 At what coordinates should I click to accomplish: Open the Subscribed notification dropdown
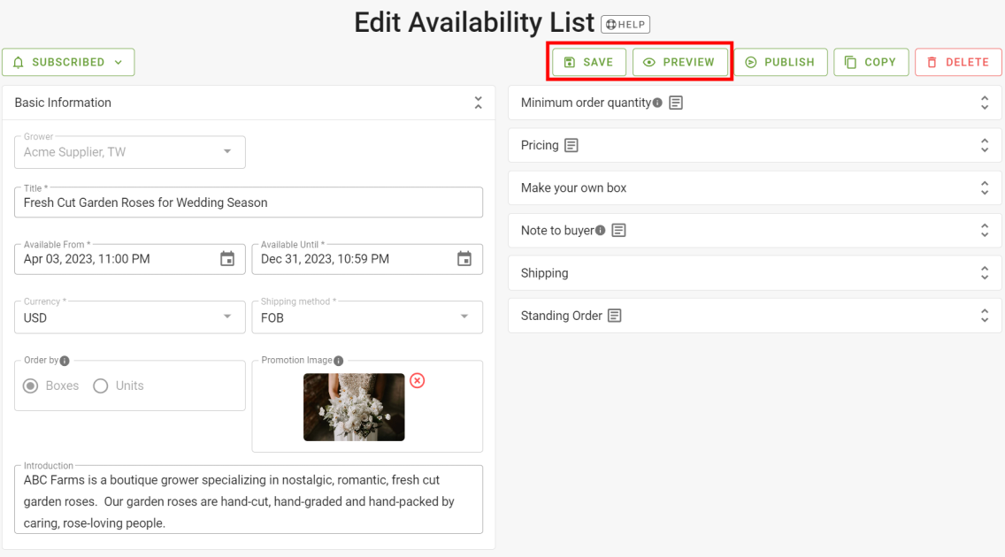coord(68,62)
